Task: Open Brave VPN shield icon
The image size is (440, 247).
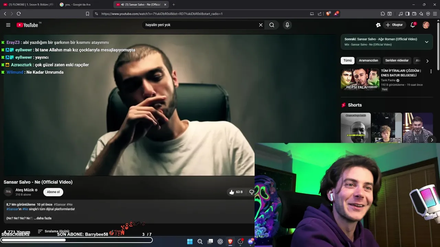Action: (428, 14)
